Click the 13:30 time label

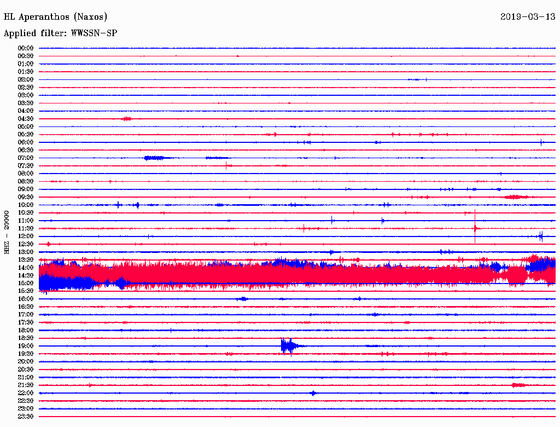tap(26, 259)
